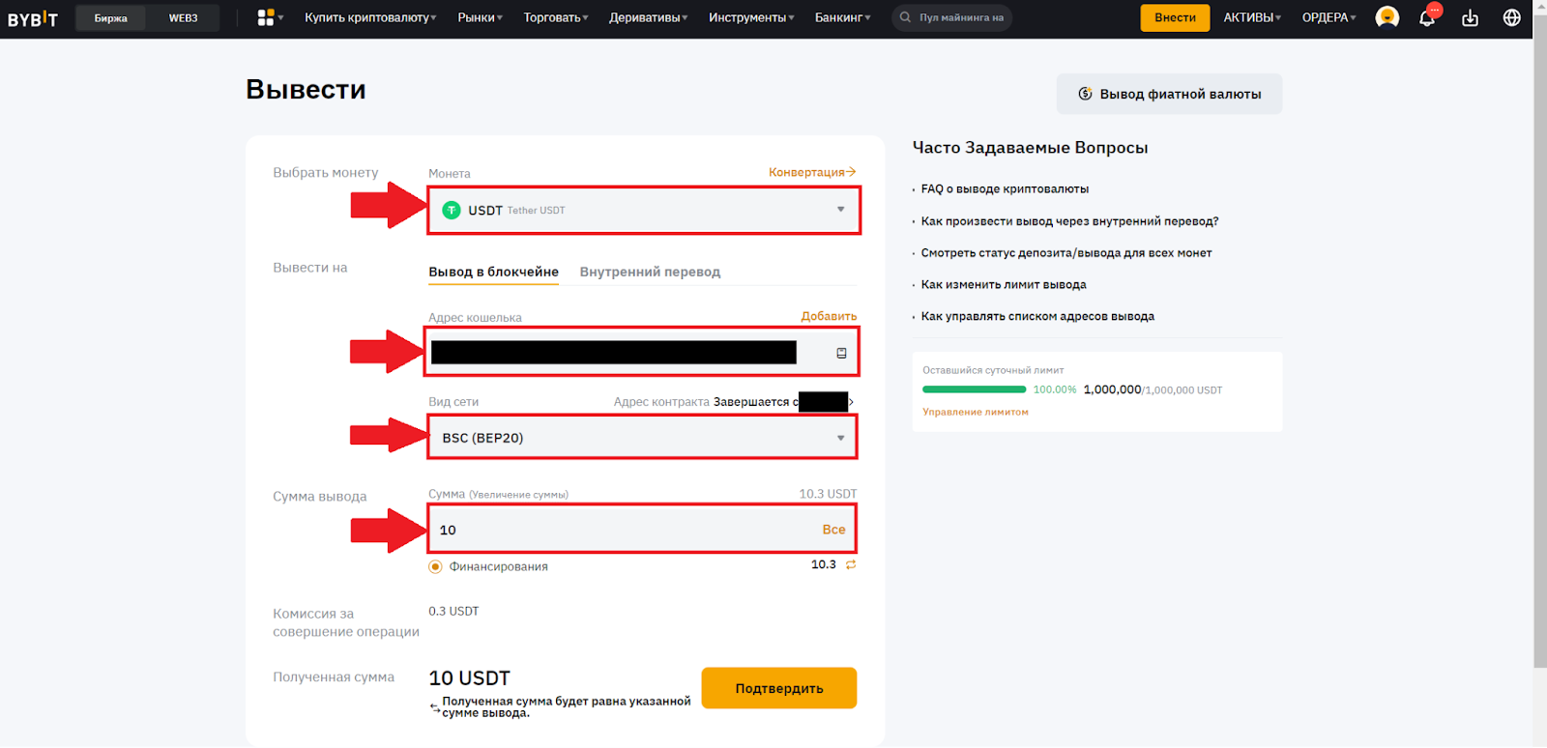
Task: Click the swap icon next to 10.3 balance
Action: 851,564
